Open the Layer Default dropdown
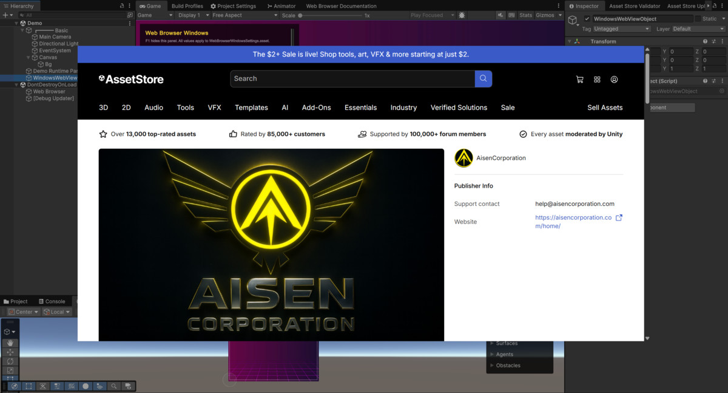 [x=698, y=29]
